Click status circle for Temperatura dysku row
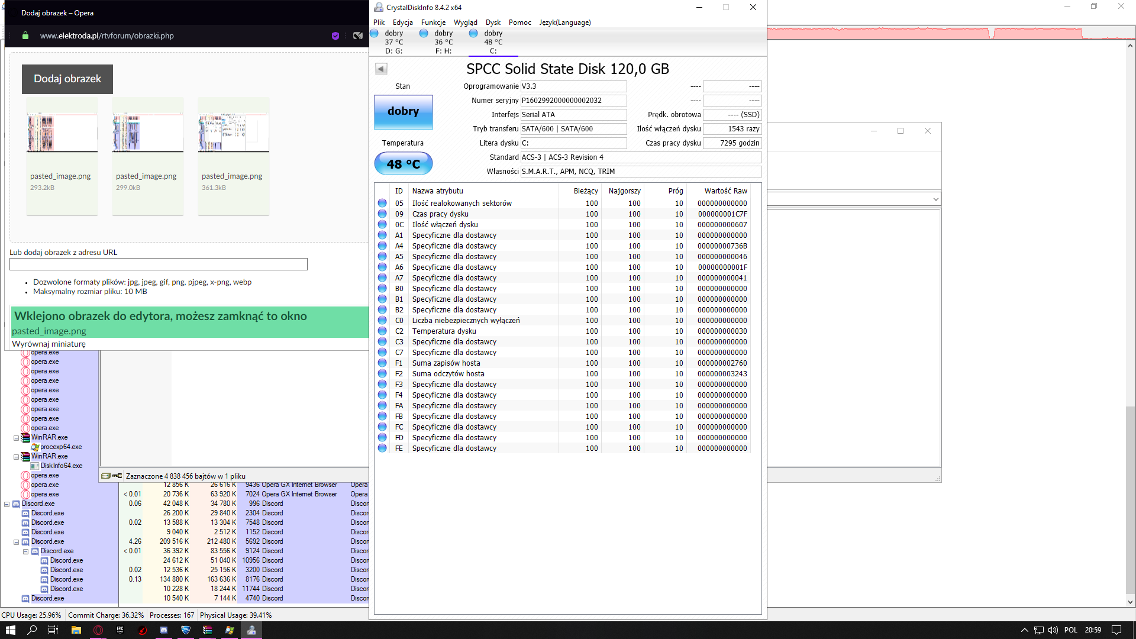The image size is (1136, 639). pyautogui.click(x=382, y=331)
